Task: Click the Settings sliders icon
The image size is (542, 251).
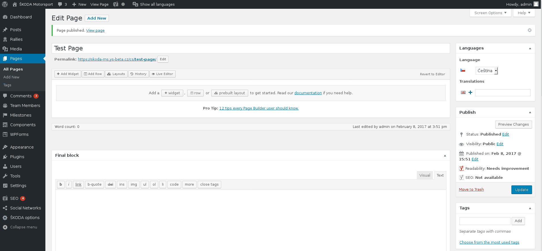Action: point(5,186)
